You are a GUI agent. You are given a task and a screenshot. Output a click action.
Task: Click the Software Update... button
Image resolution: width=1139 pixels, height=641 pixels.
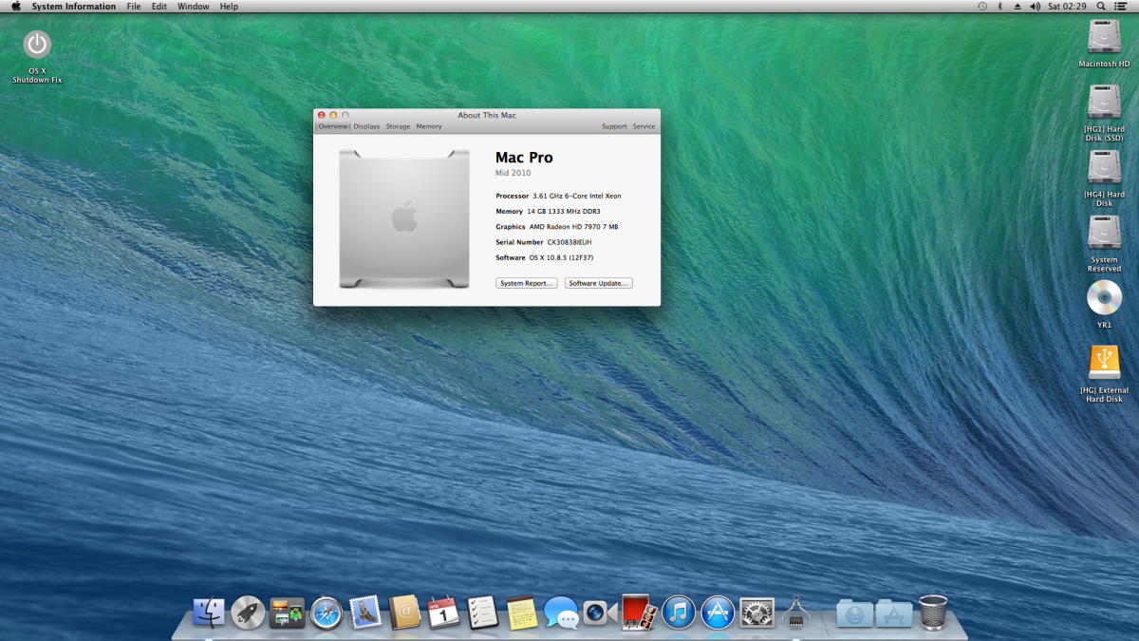[x=598, y=283]
